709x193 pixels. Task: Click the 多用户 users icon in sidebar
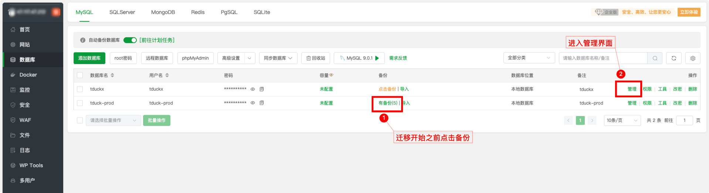[x=13, y=180]
